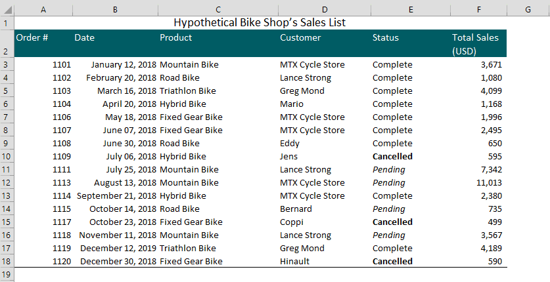
Task: Click the Select All corner triangle
Action: [7, 10]
